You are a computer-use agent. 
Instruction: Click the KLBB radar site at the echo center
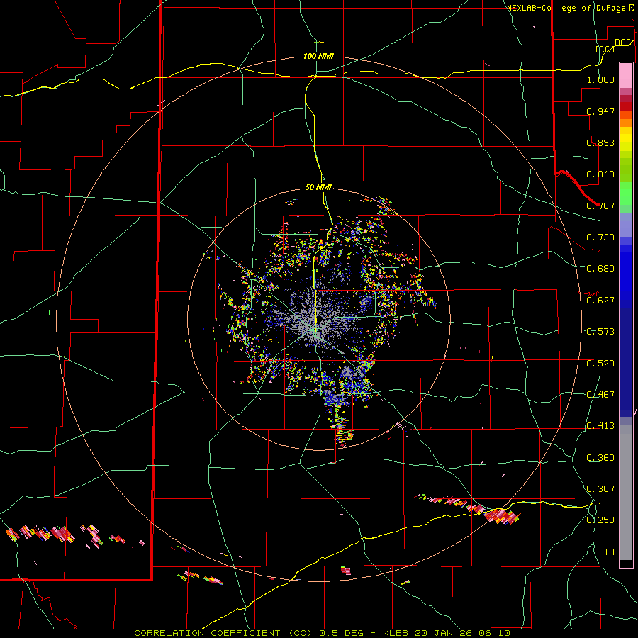(318, 319)
